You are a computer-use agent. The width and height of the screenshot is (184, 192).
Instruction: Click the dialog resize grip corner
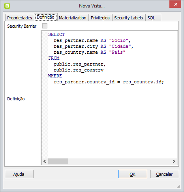(x=178, y=187)
